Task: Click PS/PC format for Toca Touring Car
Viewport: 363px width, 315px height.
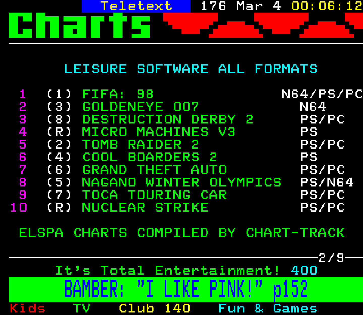Action: 322,195
